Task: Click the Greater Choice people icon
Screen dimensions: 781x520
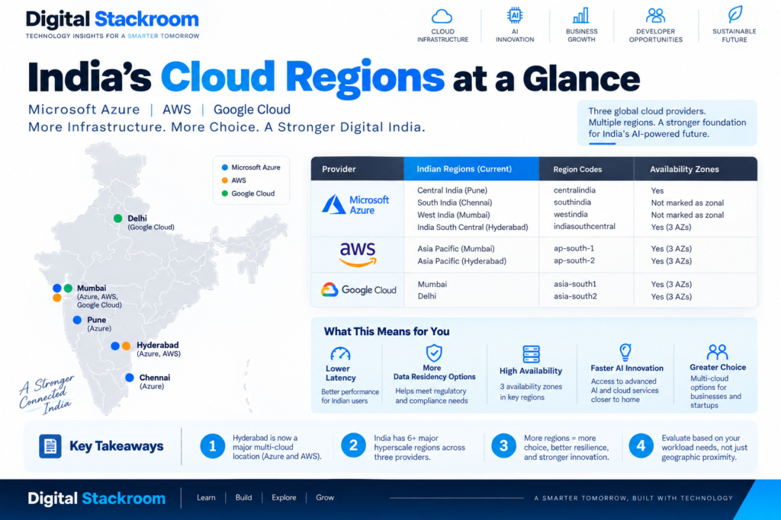Action: pos(717,352)
